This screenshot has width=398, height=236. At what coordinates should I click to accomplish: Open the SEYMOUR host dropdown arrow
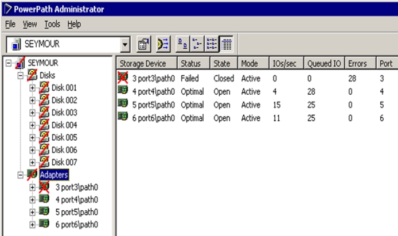tap(124, 44)
